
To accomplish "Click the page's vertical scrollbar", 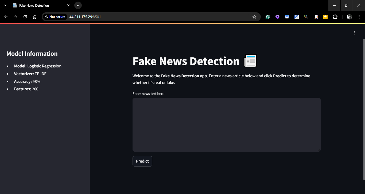I will coord(364,107).
